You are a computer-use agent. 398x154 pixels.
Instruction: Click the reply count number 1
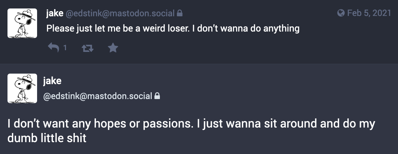coord(65,47)
